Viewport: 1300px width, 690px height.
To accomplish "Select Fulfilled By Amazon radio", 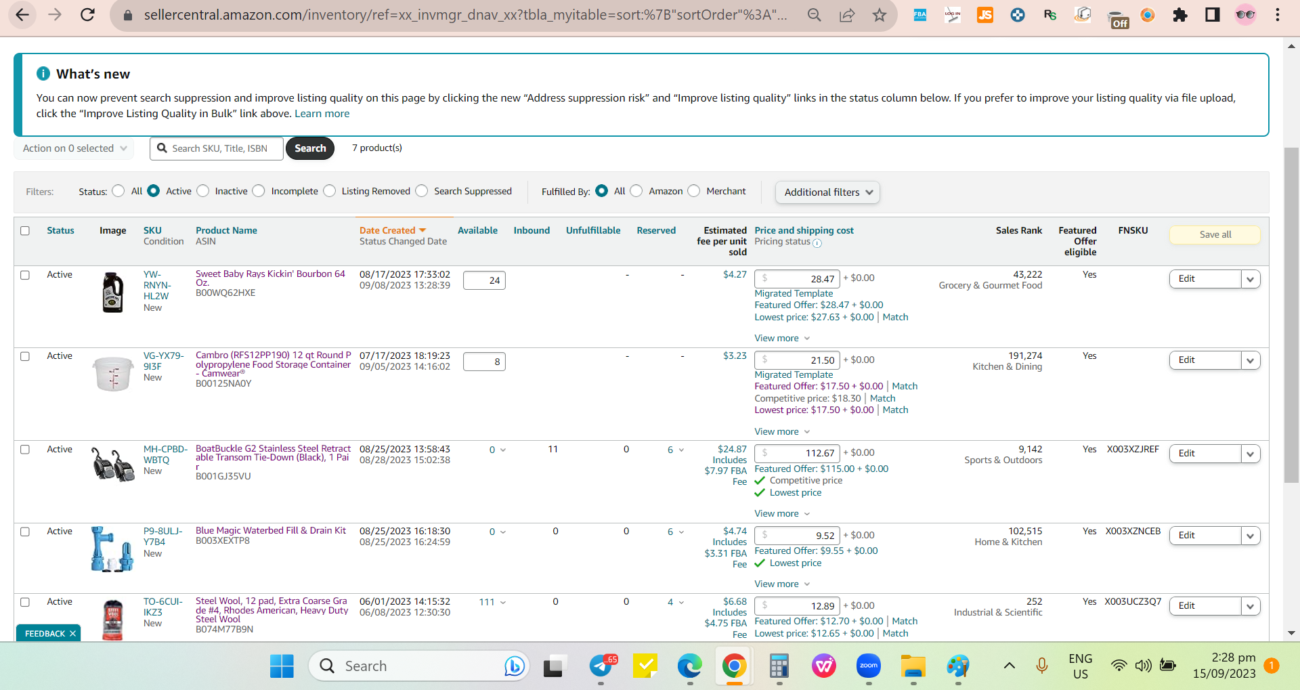I will click(636, 191).
